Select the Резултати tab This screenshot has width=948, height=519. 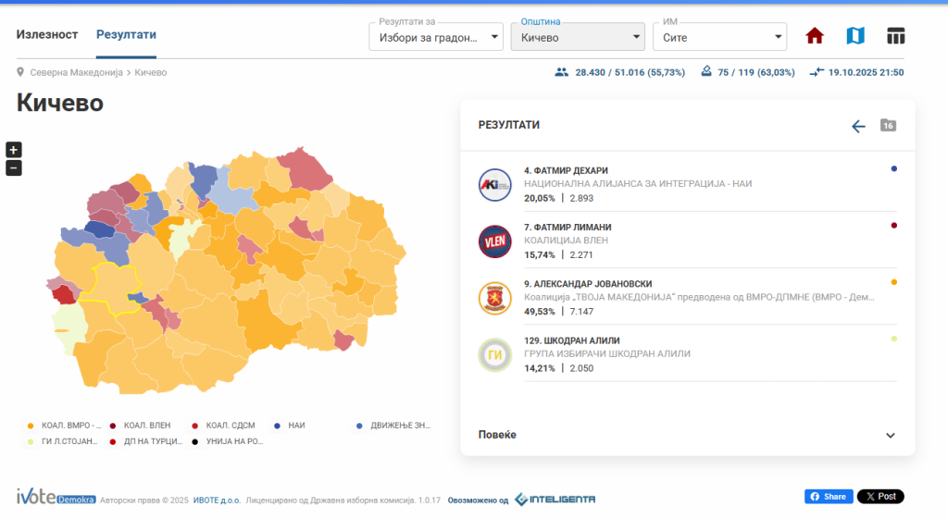pyautogui.click(x=126, y=34)
